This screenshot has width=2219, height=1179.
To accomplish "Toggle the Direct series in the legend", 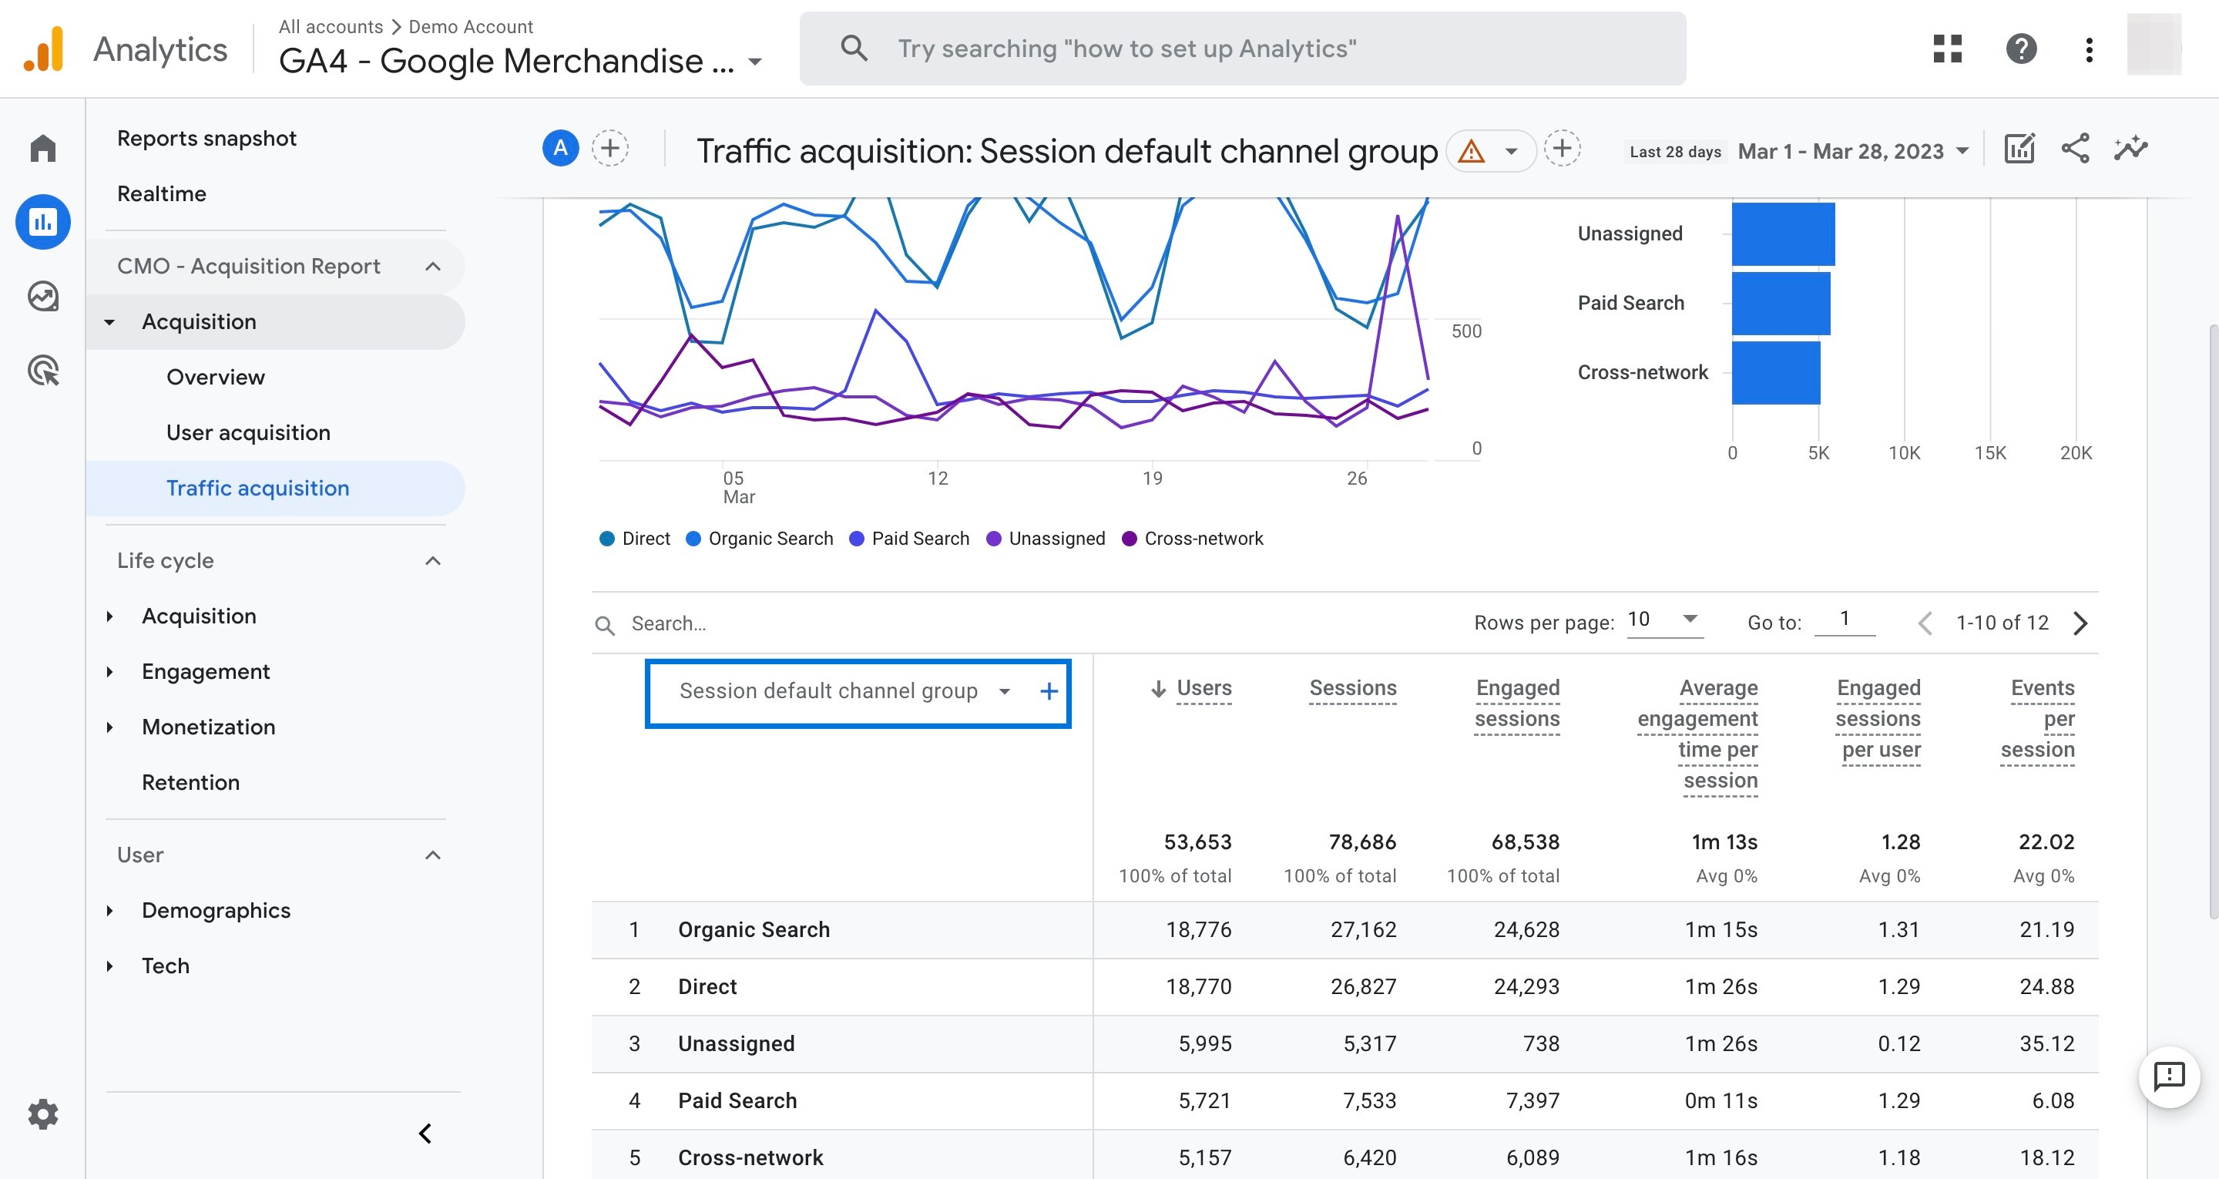I will click(635, 538).
